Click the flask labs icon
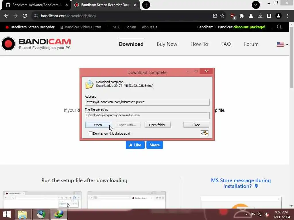The image size is (294, 220). click(251, 16)
